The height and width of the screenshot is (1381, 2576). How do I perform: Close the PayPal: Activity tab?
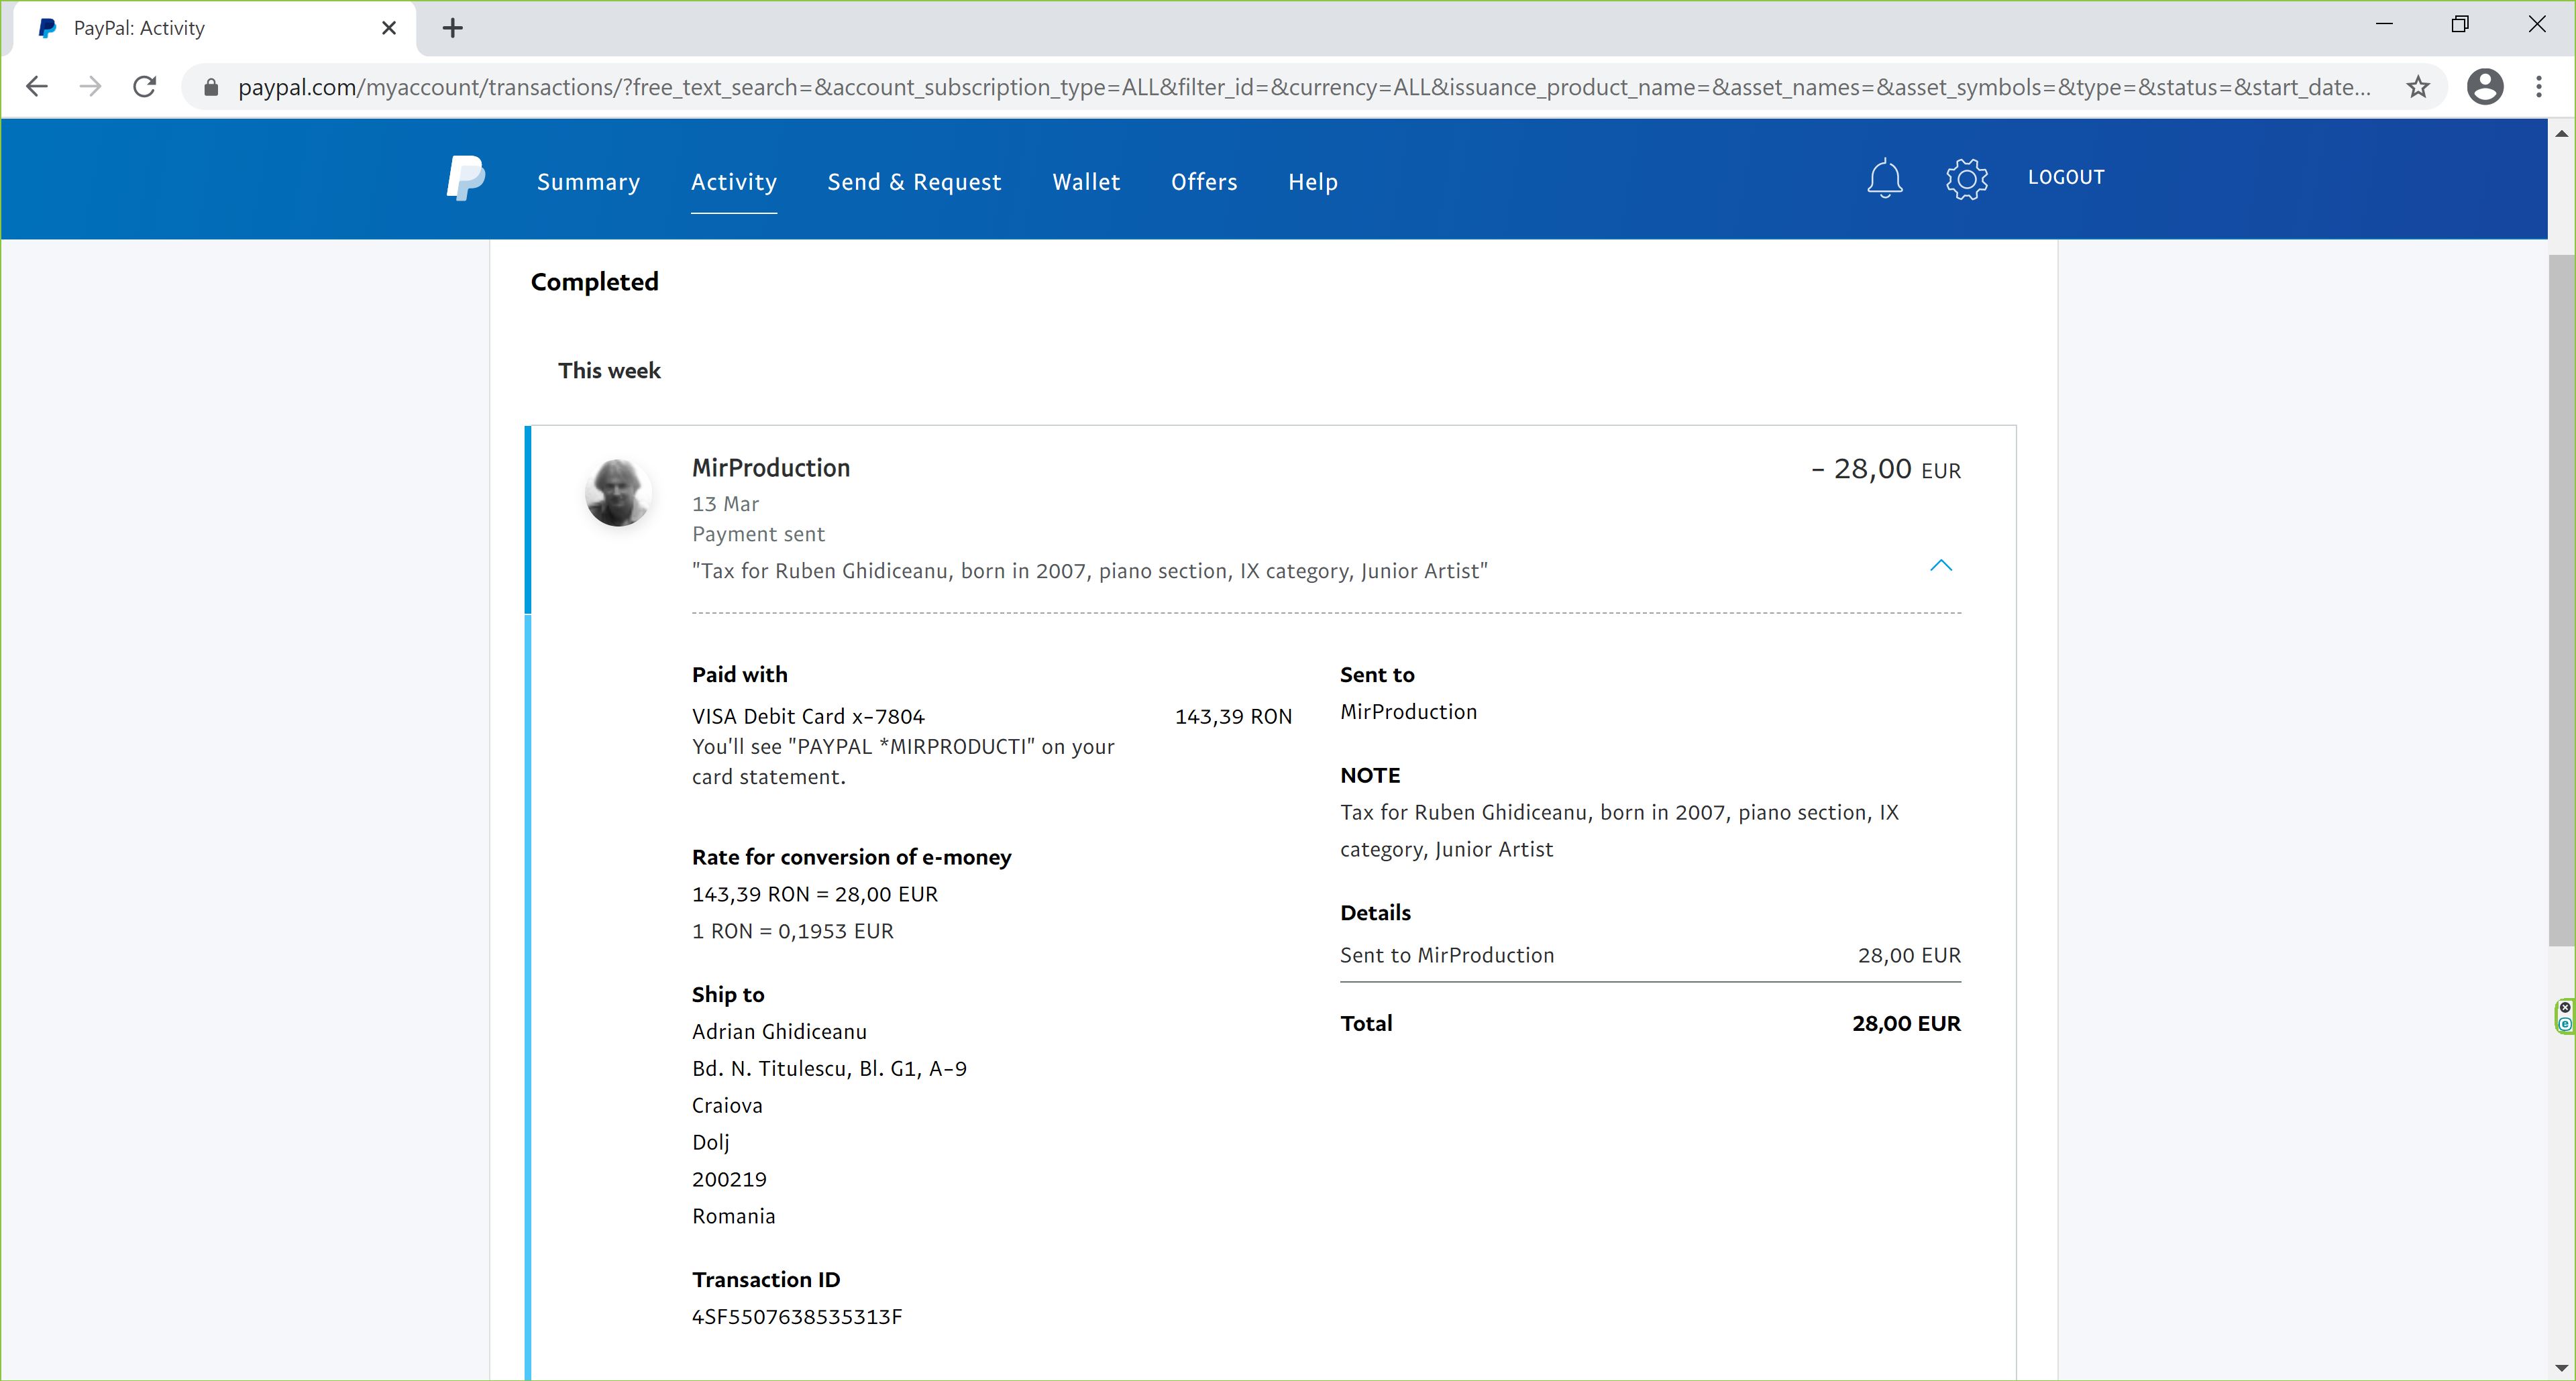point(389,28)
